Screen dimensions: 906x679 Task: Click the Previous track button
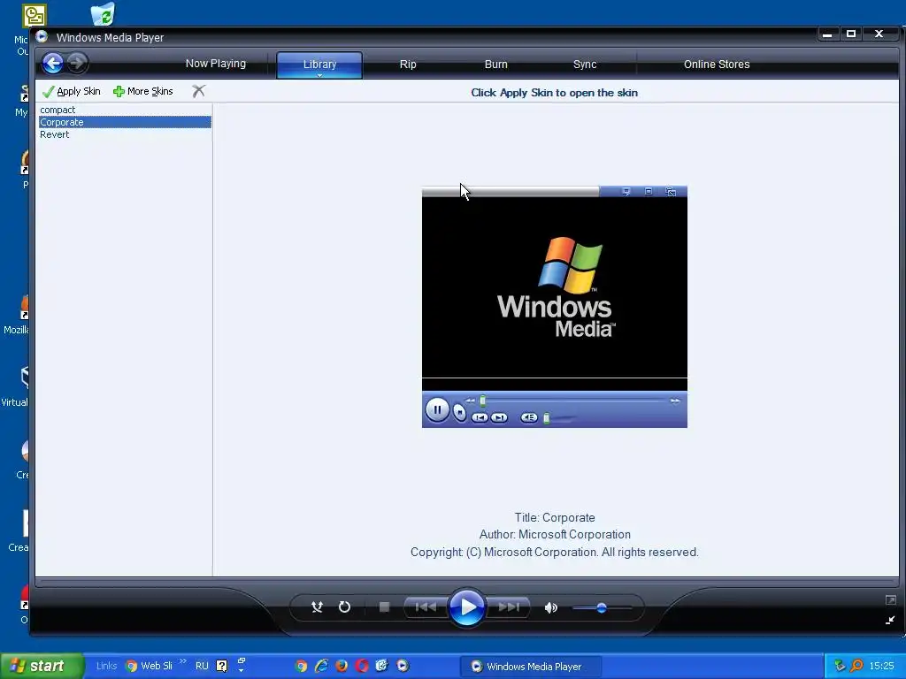426,607
